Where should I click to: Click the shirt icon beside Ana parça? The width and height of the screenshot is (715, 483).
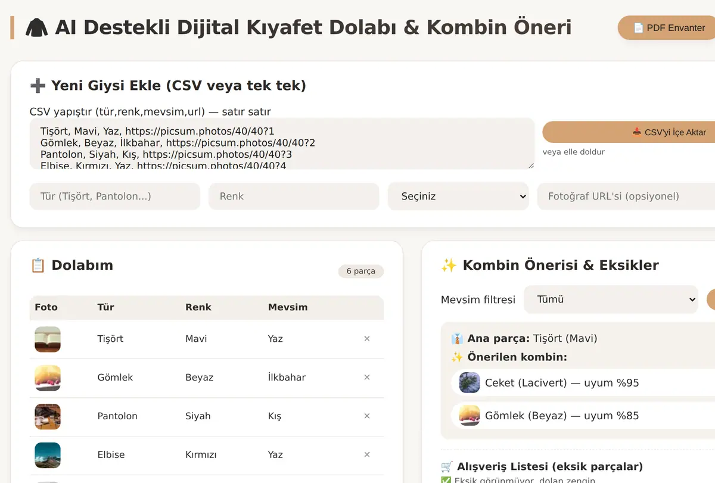(x=457, y=339)
